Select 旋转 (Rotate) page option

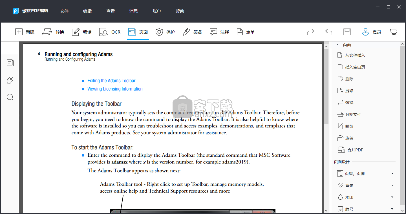pos(346,138)
